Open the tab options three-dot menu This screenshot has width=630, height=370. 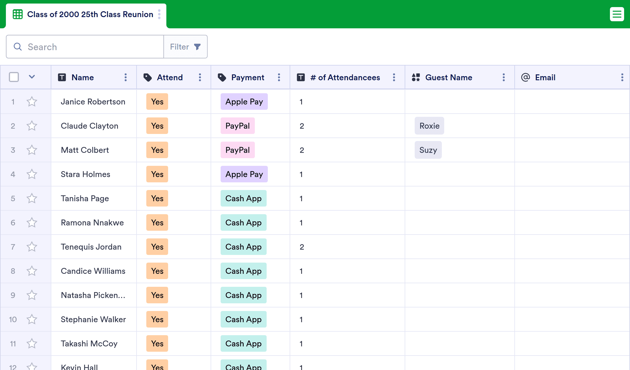159,14
